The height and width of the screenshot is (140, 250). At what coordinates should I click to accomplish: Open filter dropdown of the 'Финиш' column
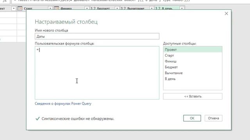[x=87, y=8]
